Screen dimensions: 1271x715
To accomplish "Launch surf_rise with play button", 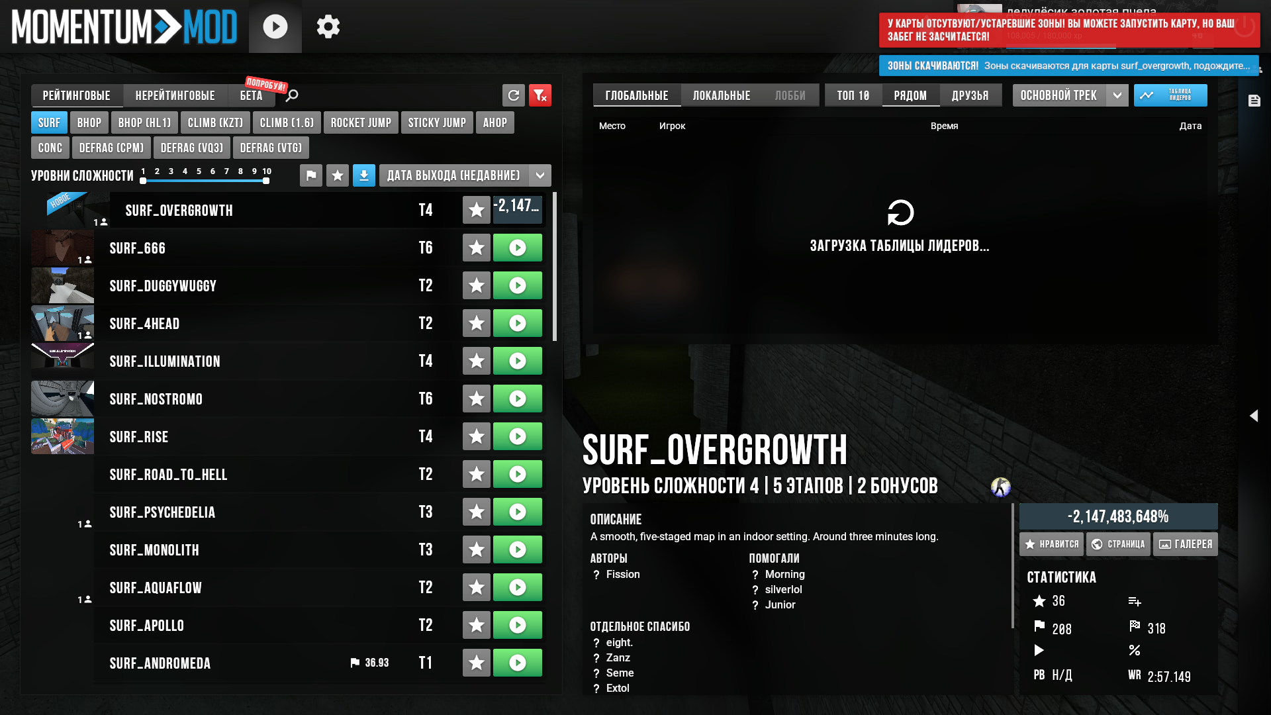I will pos(518,436).
